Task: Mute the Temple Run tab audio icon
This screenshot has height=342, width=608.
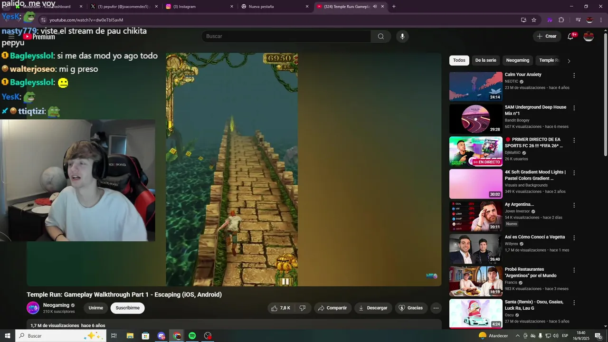Action: click(x=375, y=7)
